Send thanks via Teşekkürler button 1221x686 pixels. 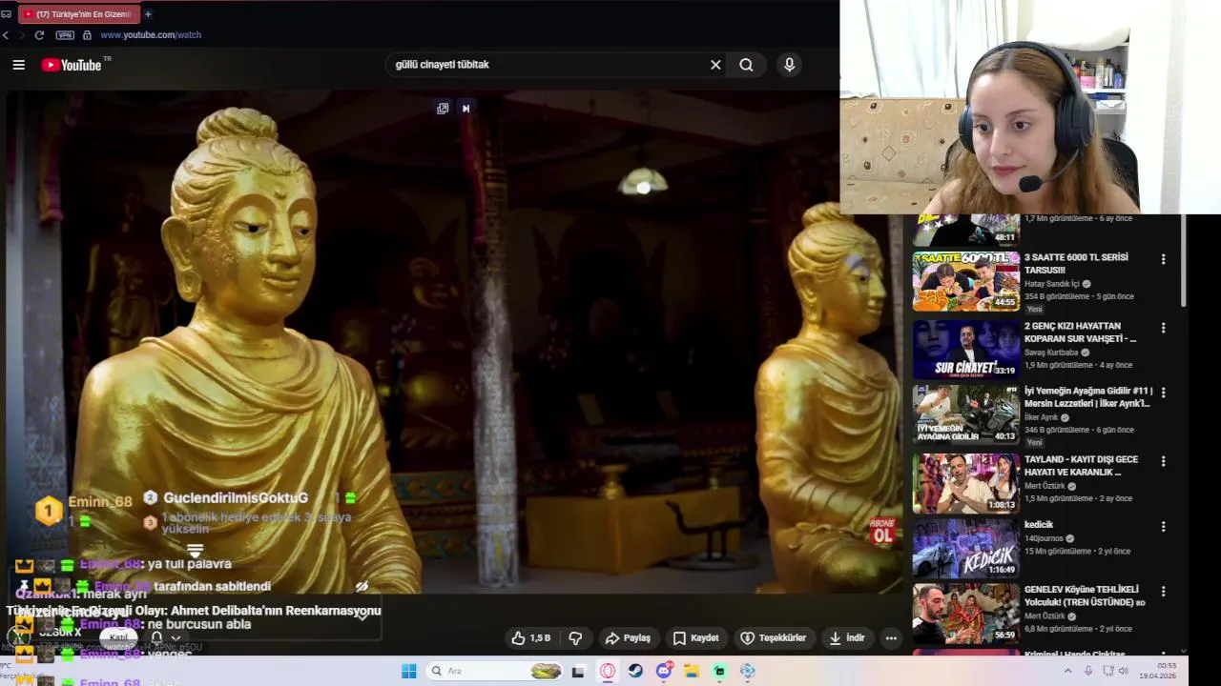tap(774, 638)
